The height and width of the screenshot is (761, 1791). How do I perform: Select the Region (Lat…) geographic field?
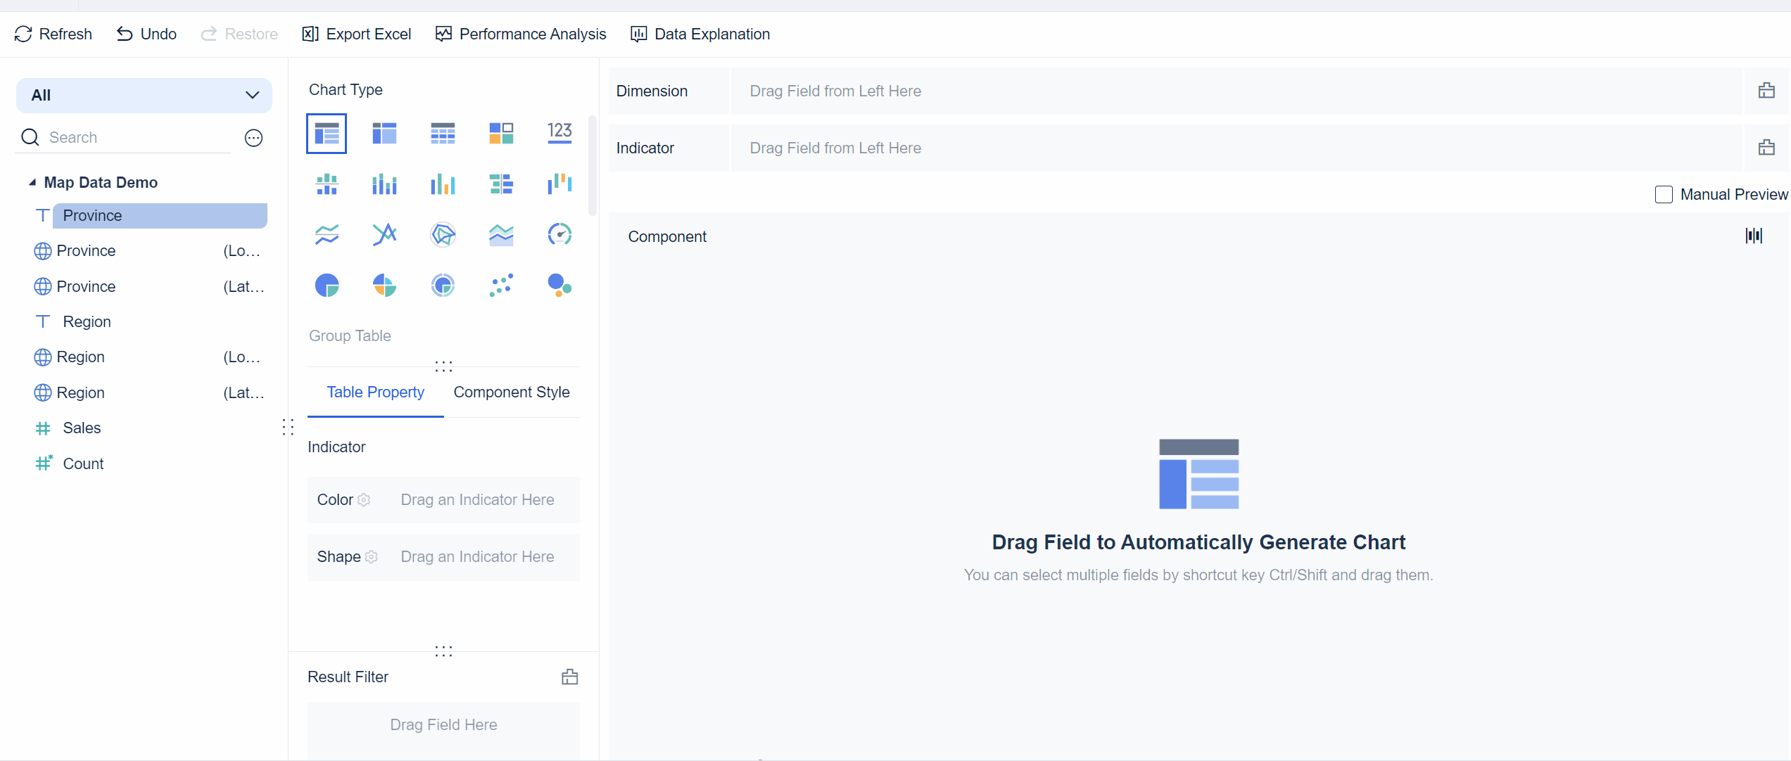coord(148,393)
